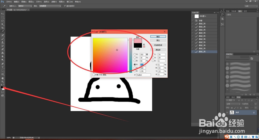Select the Rectangular Marquee tool
The image size is (259, 140).
(x=3, y=17)
